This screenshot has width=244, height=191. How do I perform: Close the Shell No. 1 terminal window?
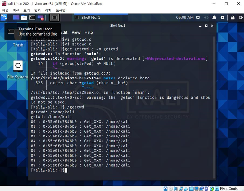[x=212, y=26]
